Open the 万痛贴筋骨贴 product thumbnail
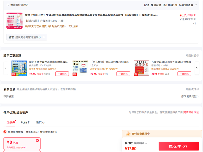 click(x=141, y=68)
